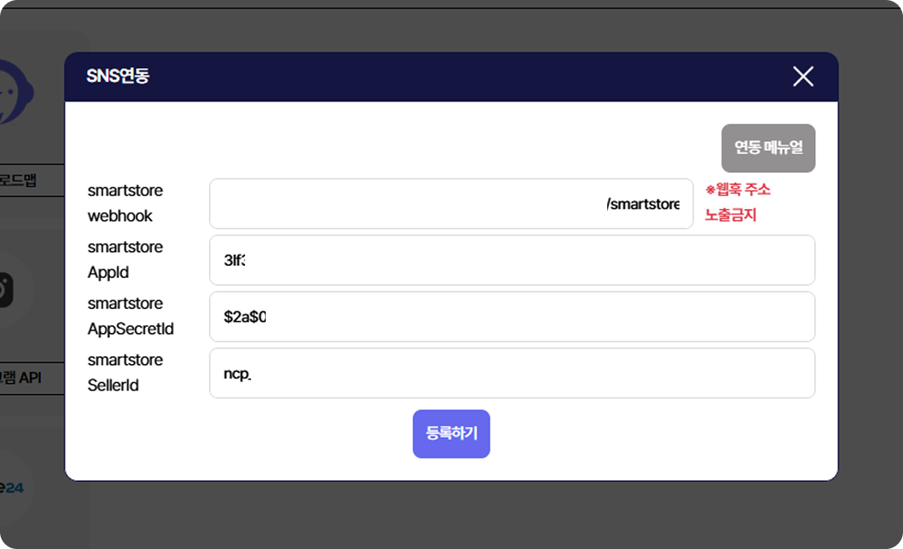Click the smartstore AppId label

pyautogui.click(x=125, y=260)
